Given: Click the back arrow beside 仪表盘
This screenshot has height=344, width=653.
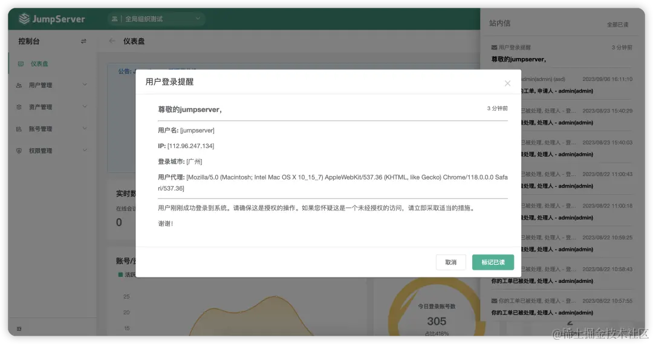Looking at the screenshot, I should (112, 41).
